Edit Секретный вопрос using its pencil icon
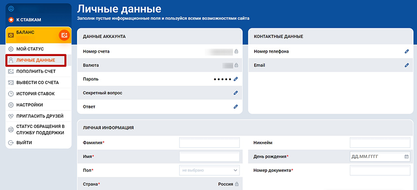 pyautogui.click(x=235, y=93)
